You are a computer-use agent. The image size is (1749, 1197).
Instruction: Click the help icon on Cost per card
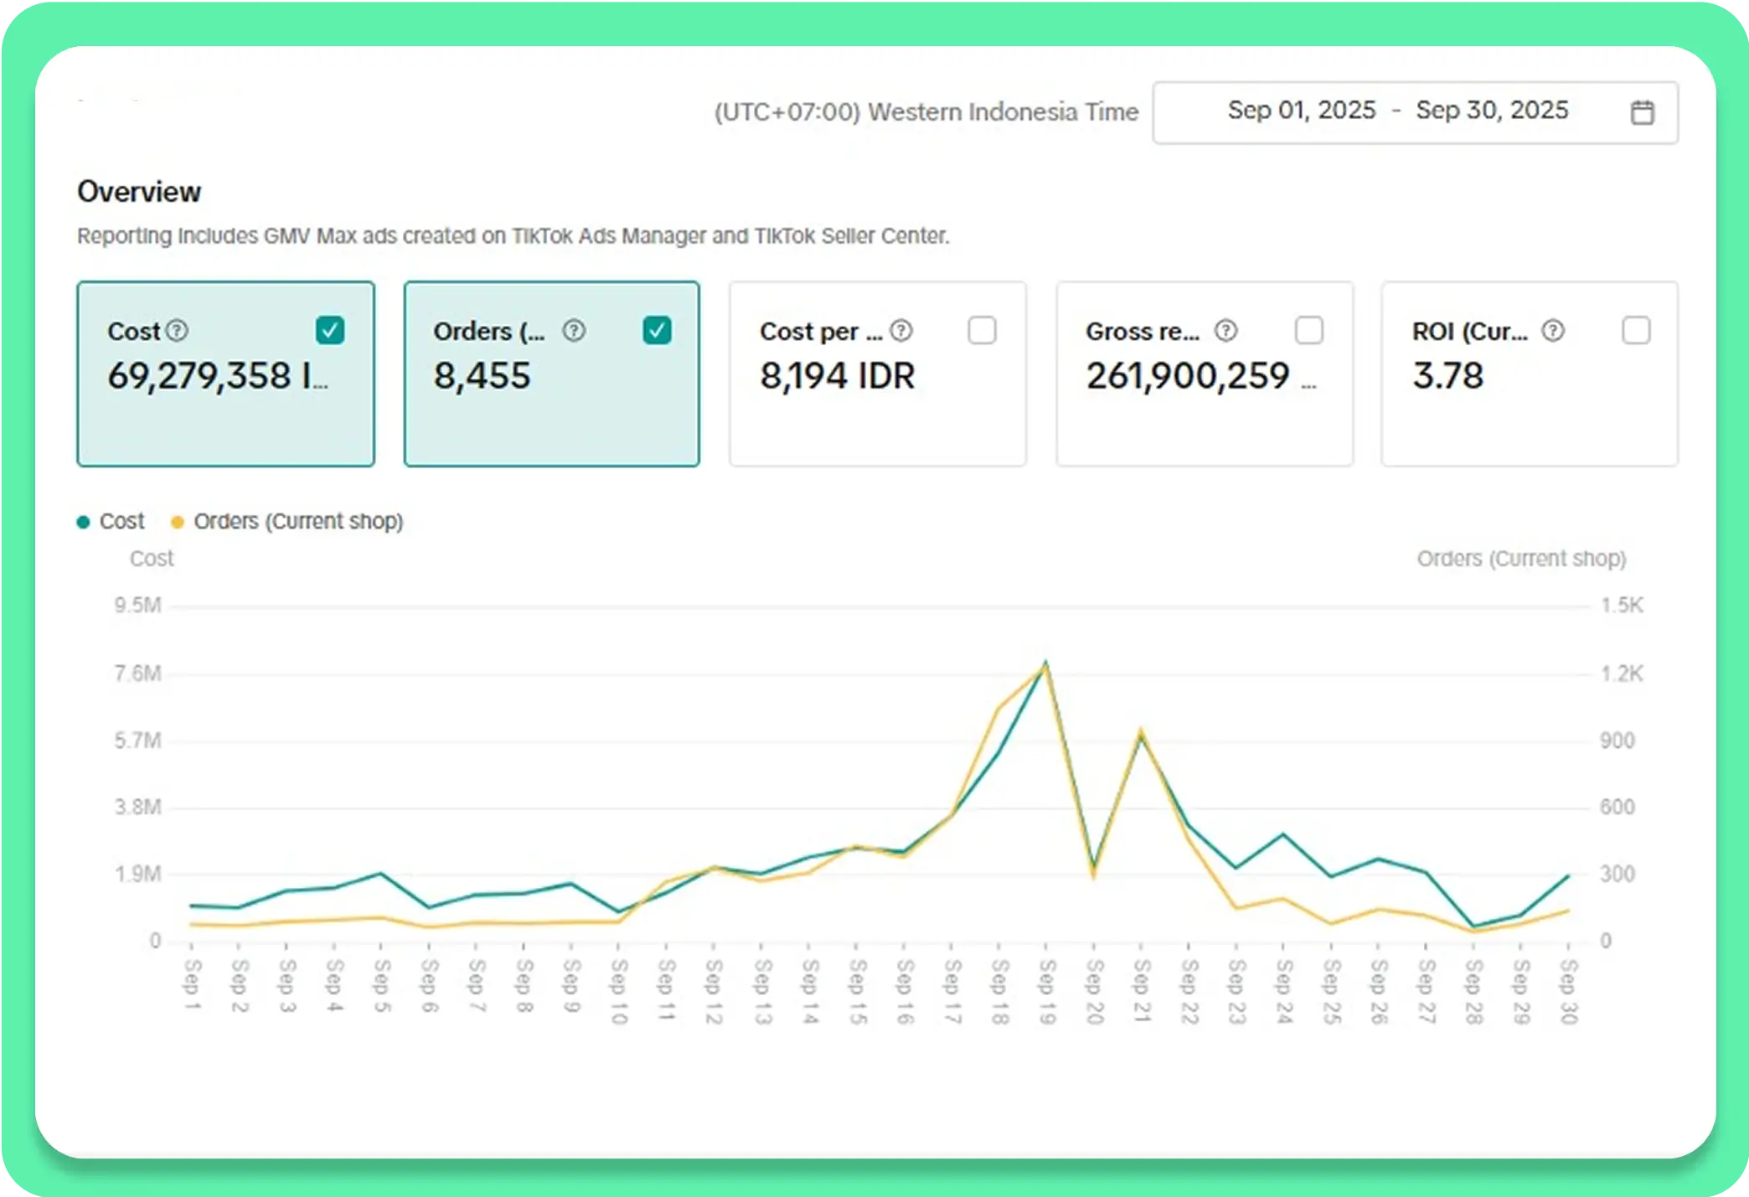(x=901, y=331)
